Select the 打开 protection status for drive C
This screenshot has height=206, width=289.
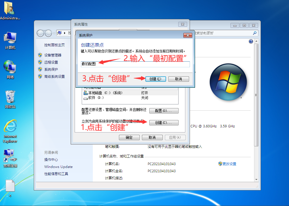(x=145, y=93)
